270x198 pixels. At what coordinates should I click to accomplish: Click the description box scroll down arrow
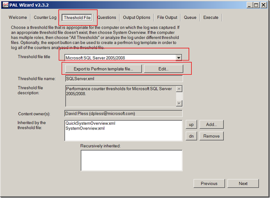(179, 103)
